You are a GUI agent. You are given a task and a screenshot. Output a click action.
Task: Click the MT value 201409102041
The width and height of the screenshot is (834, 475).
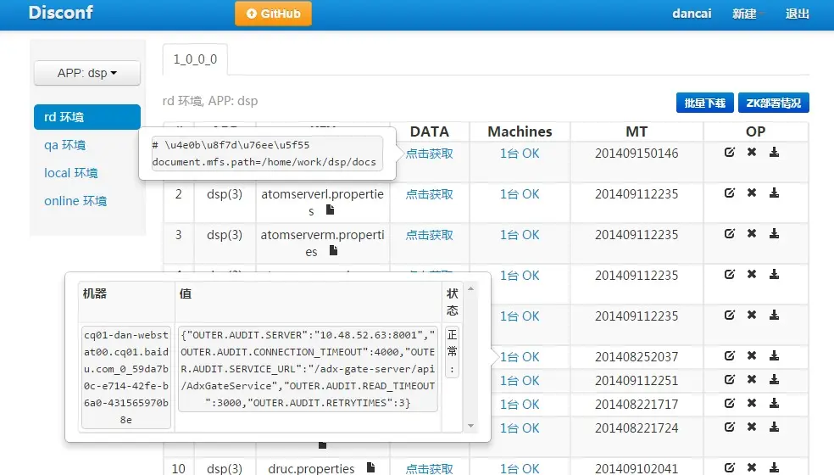pyautogui.click(x=637, y=468)
